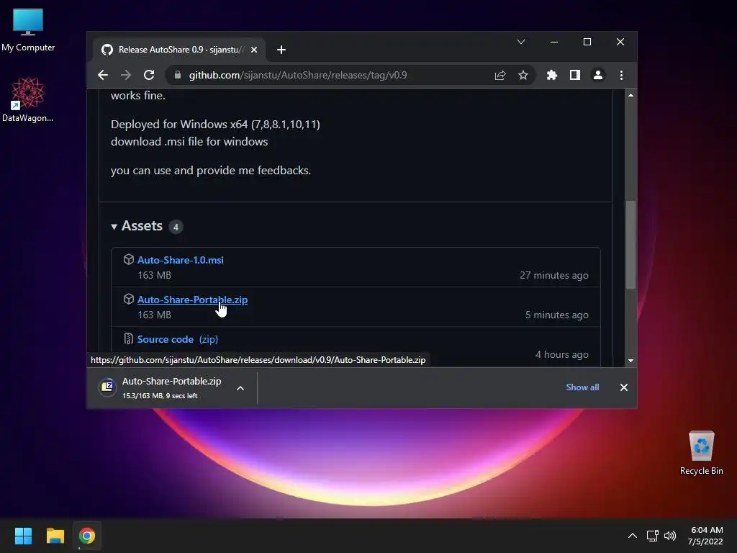The height and width of the screenshot is (553, 737).
Task: Click package icon beside Auto-Share-1.0.msi
Action: click(128, 259)
